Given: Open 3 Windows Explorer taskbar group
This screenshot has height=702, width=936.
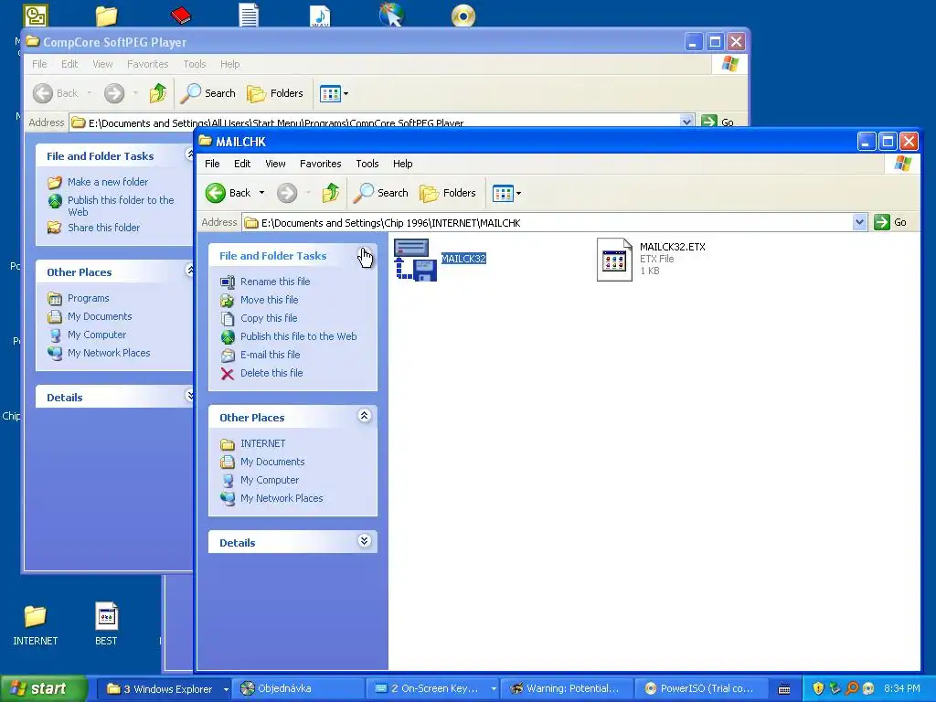Looking at the screenshot, I should [166, 689].
